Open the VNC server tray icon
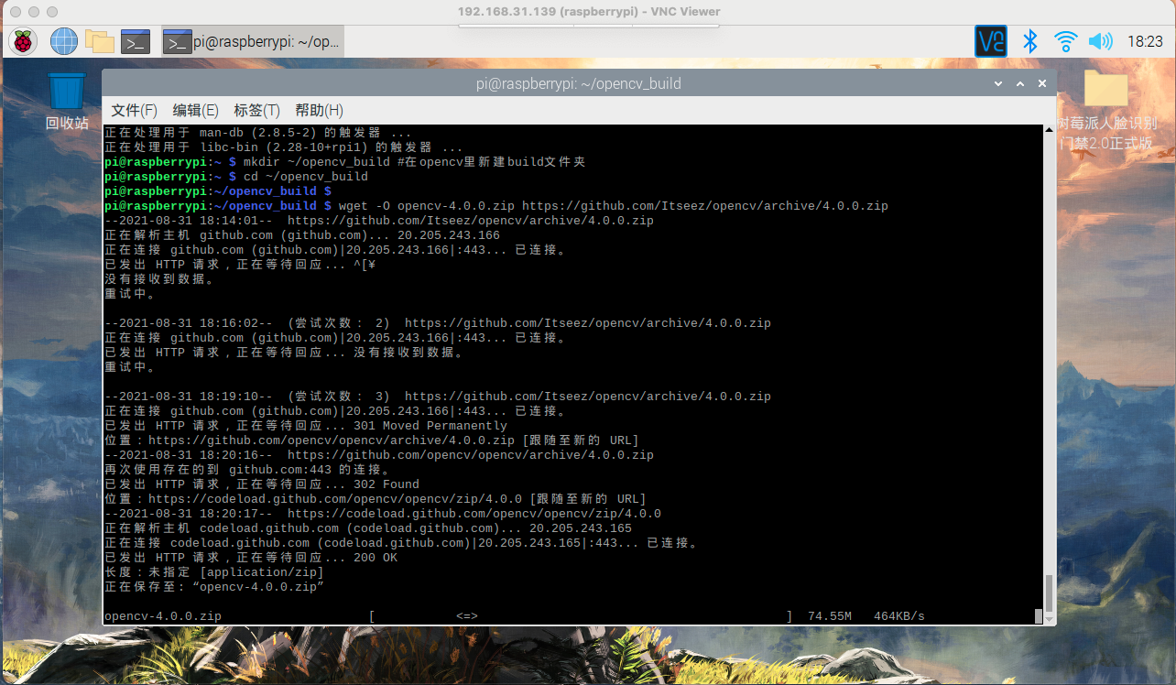The height and width of the screenshot is (685, 1176). [x=991, y=41]
